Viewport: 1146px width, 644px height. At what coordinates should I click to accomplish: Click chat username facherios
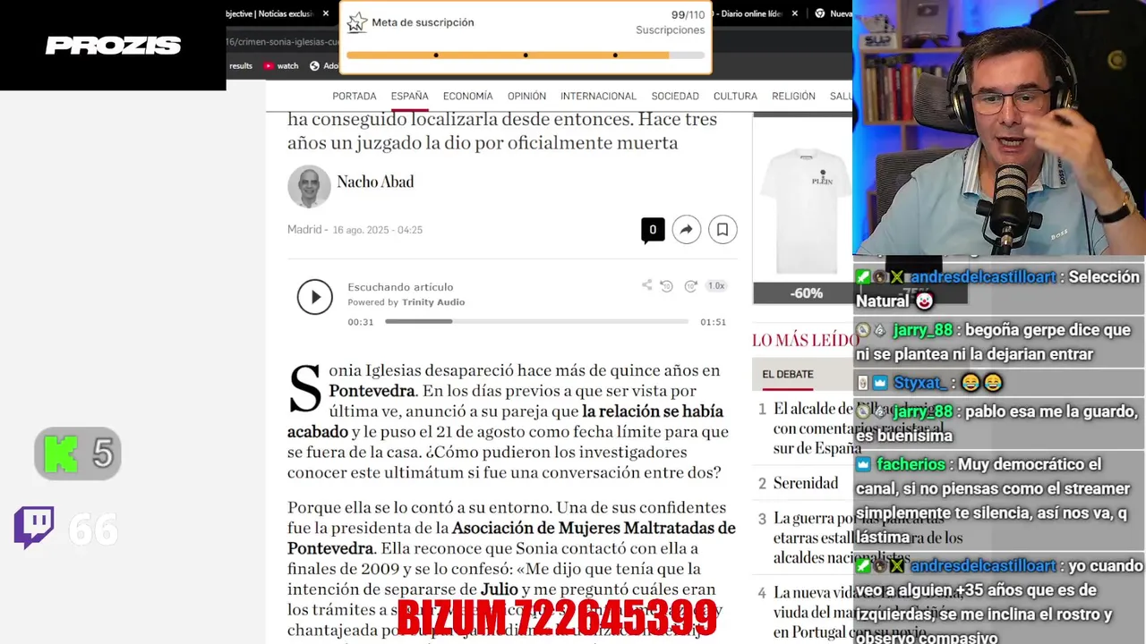[911, 464]
